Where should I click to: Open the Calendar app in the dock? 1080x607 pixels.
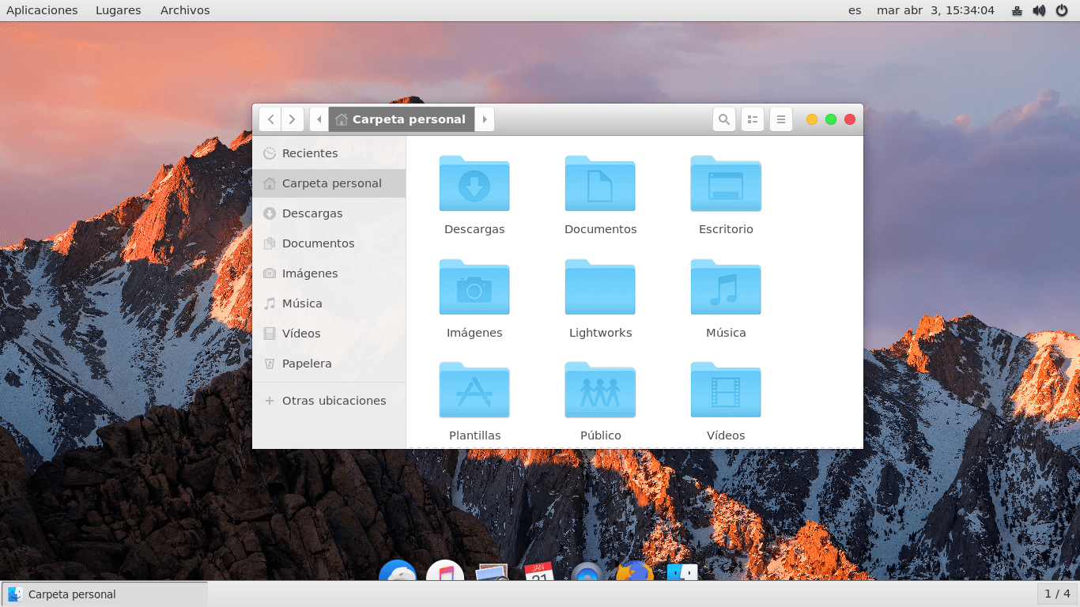click(538, 573)
